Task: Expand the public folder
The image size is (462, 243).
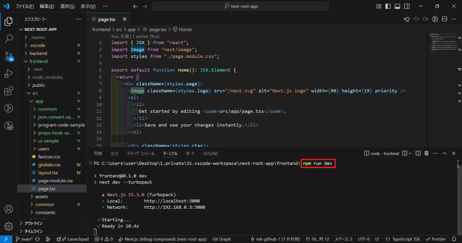Action: point(52,85)
